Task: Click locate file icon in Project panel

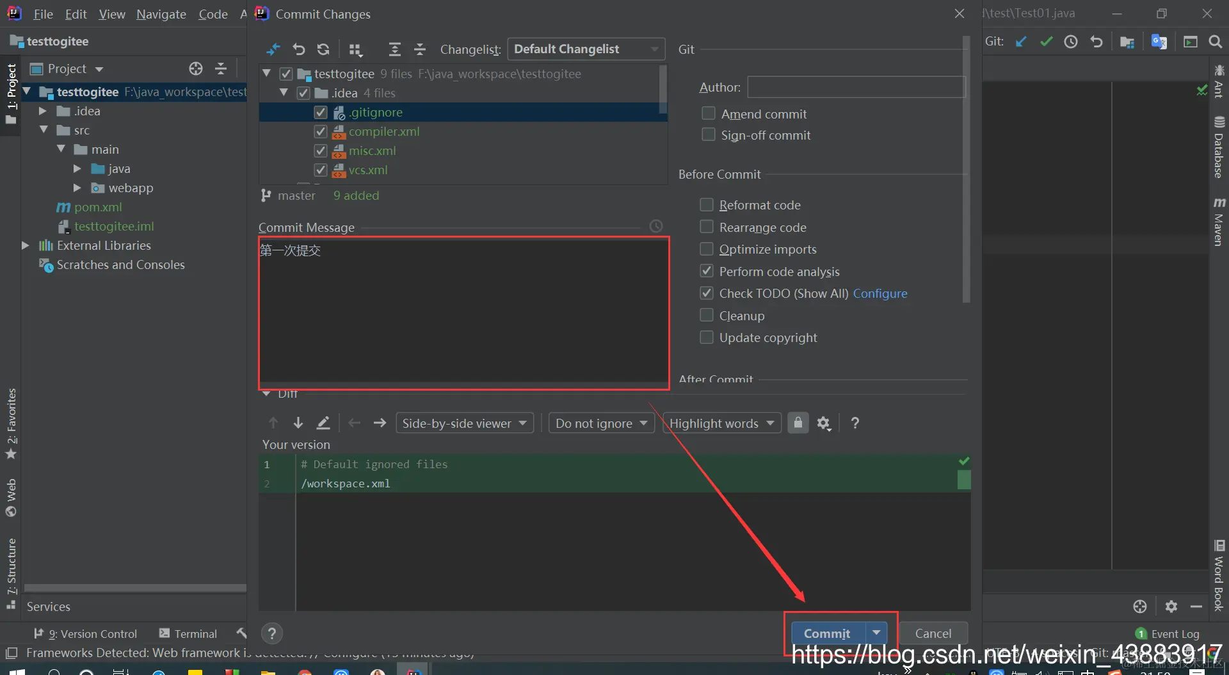Action: pyautogui.click(x=196, y=69)
